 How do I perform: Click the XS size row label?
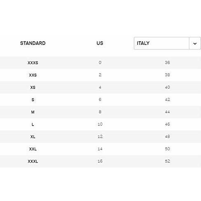(x=33, y=87)
